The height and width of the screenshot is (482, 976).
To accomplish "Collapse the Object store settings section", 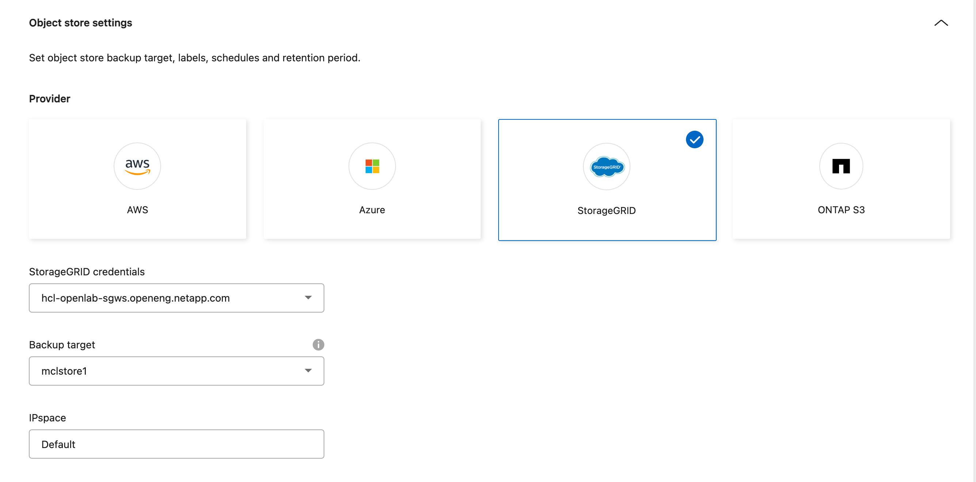I will coord(941,23).
